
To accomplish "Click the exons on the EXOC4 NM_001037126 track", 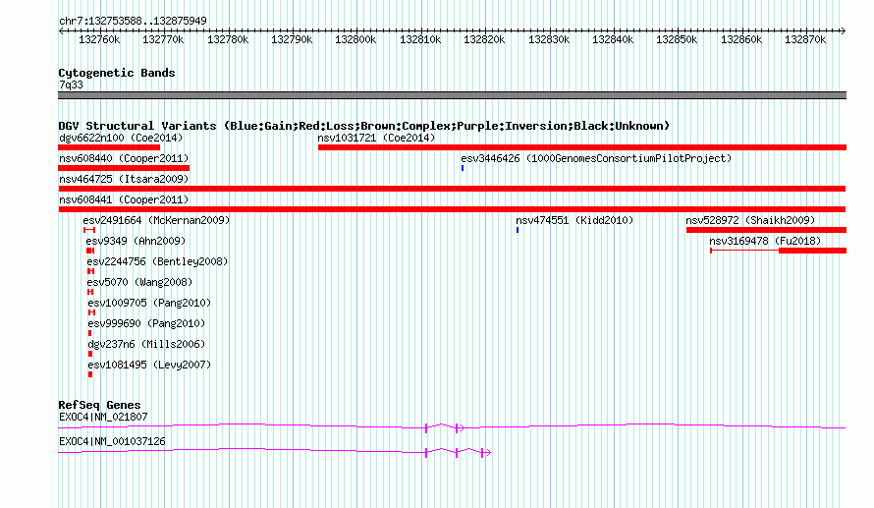I will [x=458, y=452].
